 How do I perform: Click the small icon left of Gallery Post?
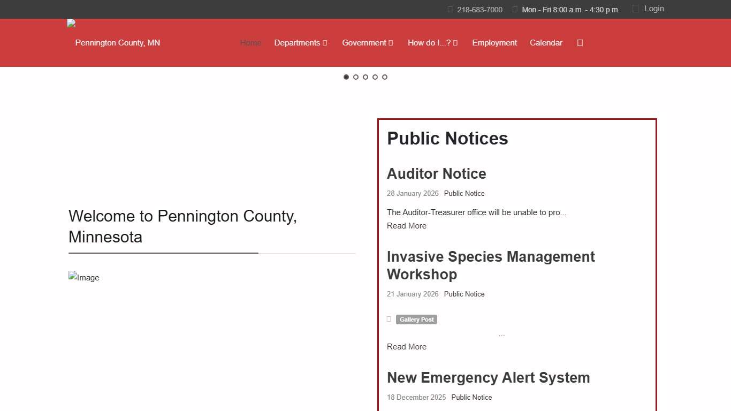pyautogui.click(x=389, y=319)
